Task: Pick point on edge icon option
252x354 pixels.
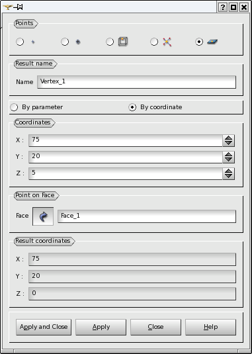Action: click(x=123, y=42)
